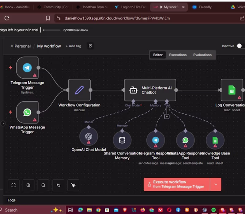This screenshot has height=214, width=245.
Task: Click the browser share icon
Action: [242, 18]
